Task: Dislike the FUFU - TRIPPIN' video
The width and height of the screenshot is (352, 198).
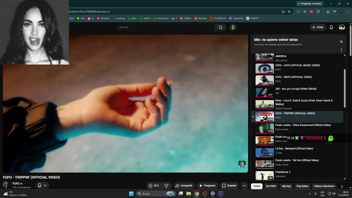Action: [x=166, y=186]
